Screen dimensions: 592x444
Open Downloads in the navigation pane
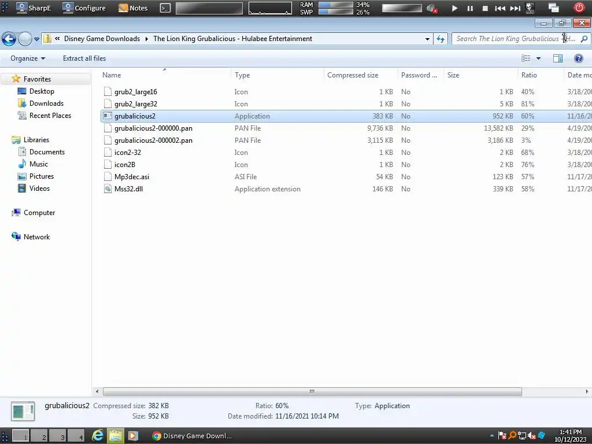pyautogui.click(x=46, y=103)
